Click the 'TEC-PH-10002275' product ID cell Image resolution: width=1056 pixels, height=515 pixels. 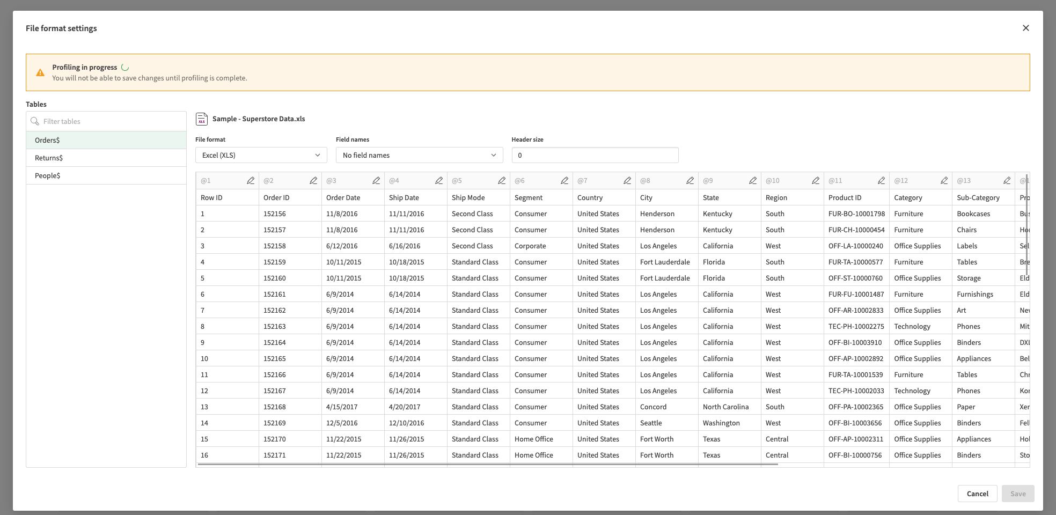(x=856, y=326)
